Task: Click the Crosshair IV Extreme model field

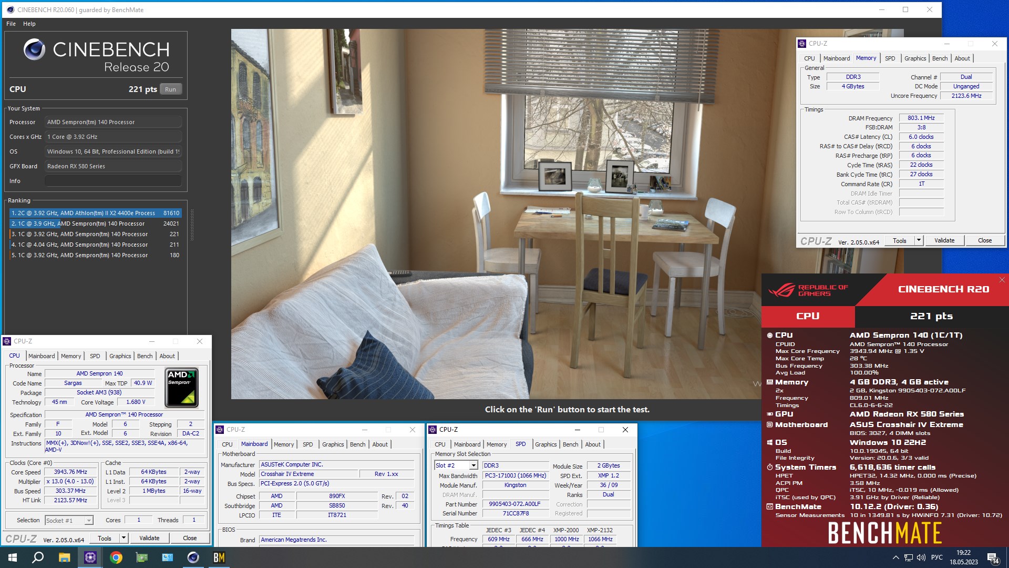Action: click(308, 474)
